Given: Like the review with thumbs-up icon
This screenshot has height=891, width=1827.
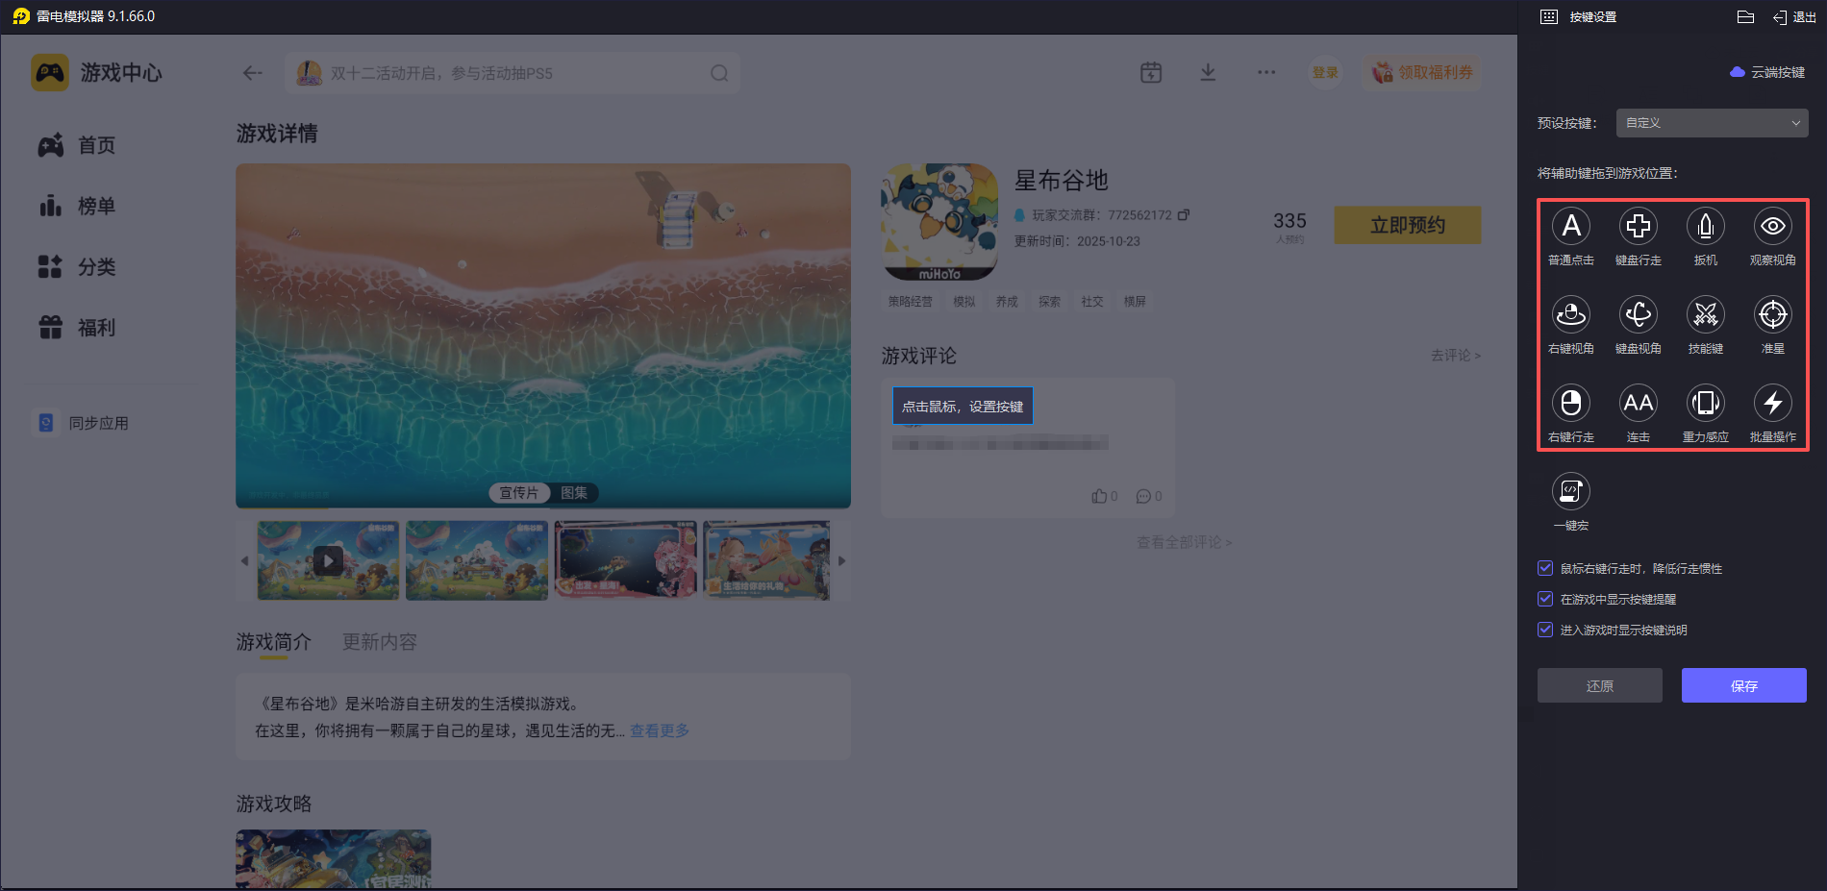Looking at the screenshot, I should pyautogui.click(x=1099, y=496).
